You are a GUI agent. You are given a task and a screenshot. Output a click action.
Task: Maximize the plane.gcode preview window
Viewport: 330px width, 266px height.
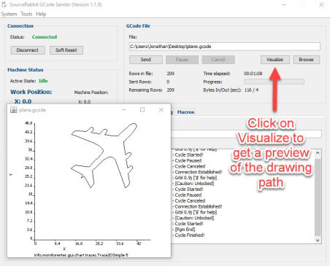click(142, 109)
